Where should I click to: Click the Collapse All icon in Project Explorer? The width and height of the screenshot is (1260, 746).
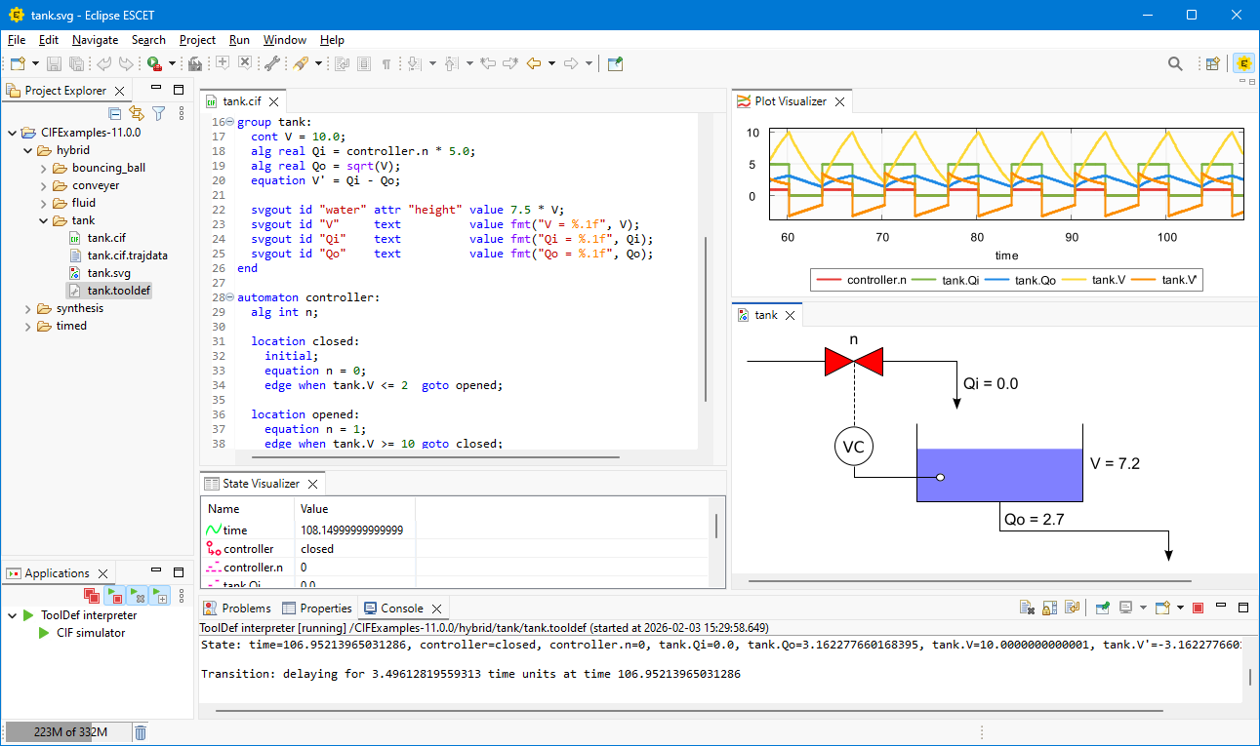tap(114, 113)
